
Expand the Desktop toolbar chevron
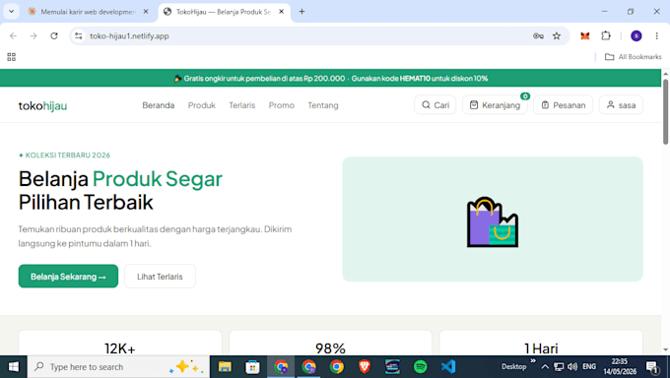pos(533,361)
